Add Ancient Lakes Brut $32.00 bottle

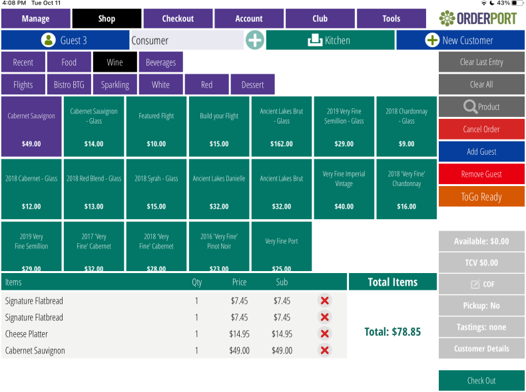point(282,189)
